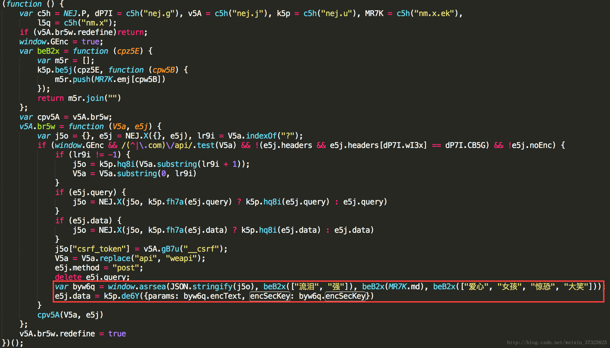
Task: Click 'm5r.push(MR7K.emj[cpw5B])' line
Action: tap(110, 80)
